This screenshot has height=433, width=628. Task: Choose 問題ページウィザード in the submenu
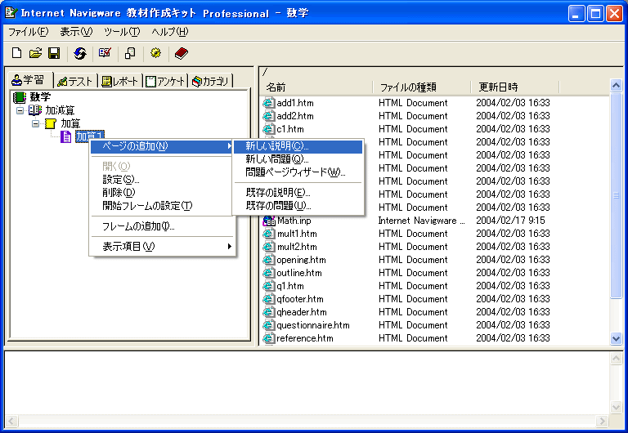point(295,172)
